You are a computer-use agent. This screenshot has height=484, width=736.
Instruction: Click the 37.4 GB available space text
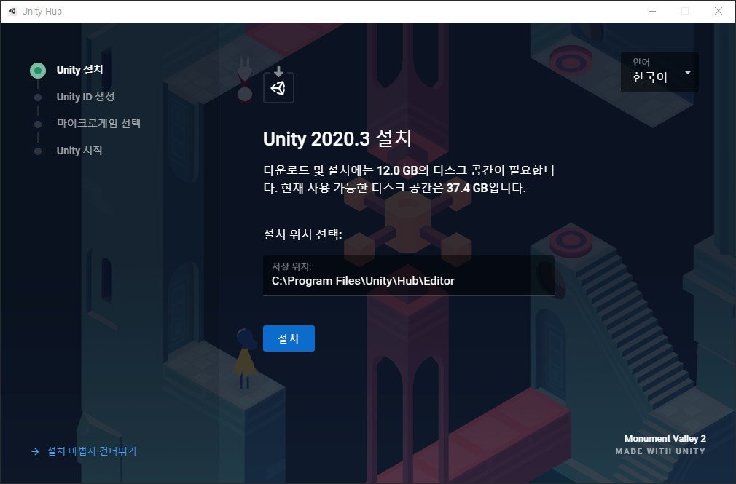(467, 188)
